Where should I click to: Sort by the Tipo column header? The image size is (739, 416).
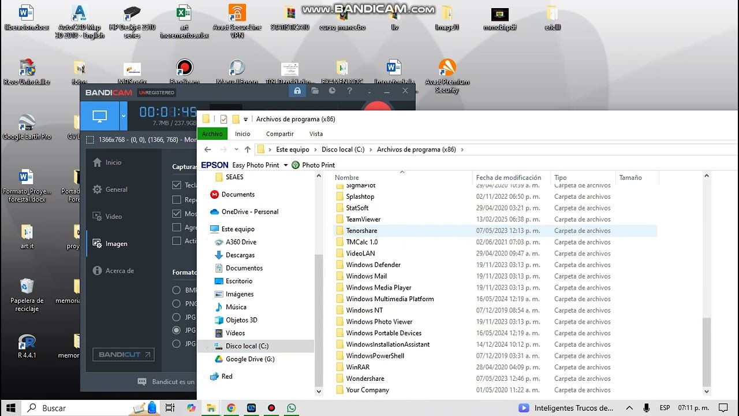pos(583,177)
